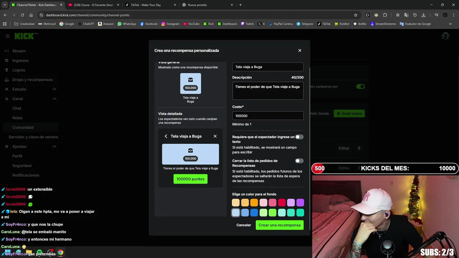
Task: Open the browser extensions puzzle icon
Action: pos(385,15)
